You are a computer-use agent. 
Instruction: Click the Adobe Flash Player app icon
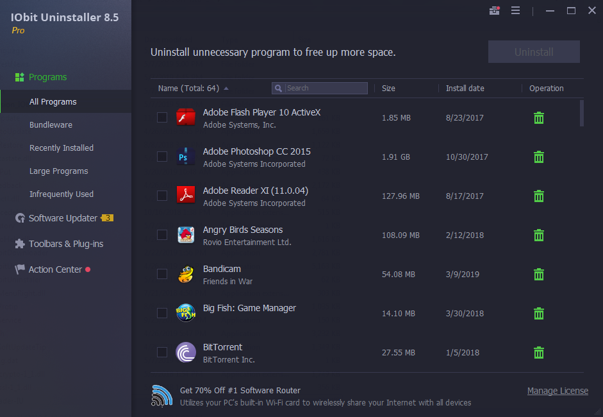[x=186, y=117]
